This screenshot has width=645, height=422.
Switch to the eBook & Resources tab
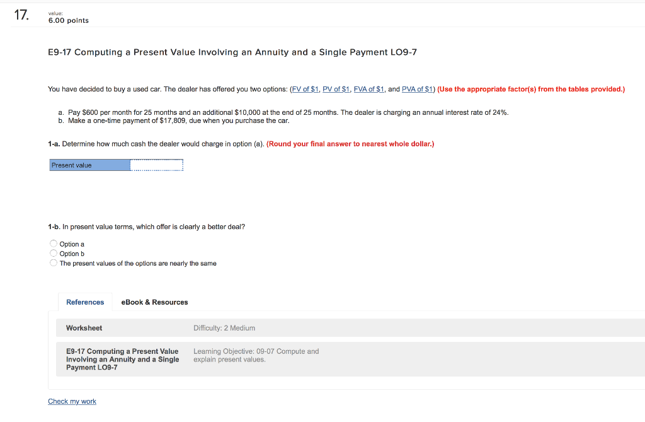tap(154, 302)
